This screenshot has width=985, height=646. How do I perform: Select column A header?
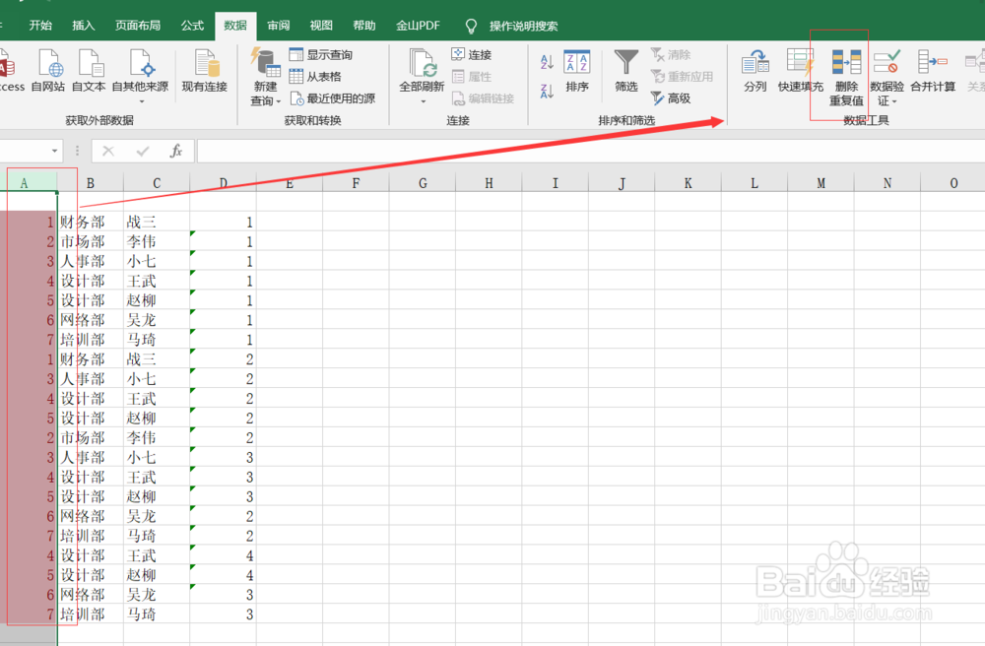pos(24,183)
